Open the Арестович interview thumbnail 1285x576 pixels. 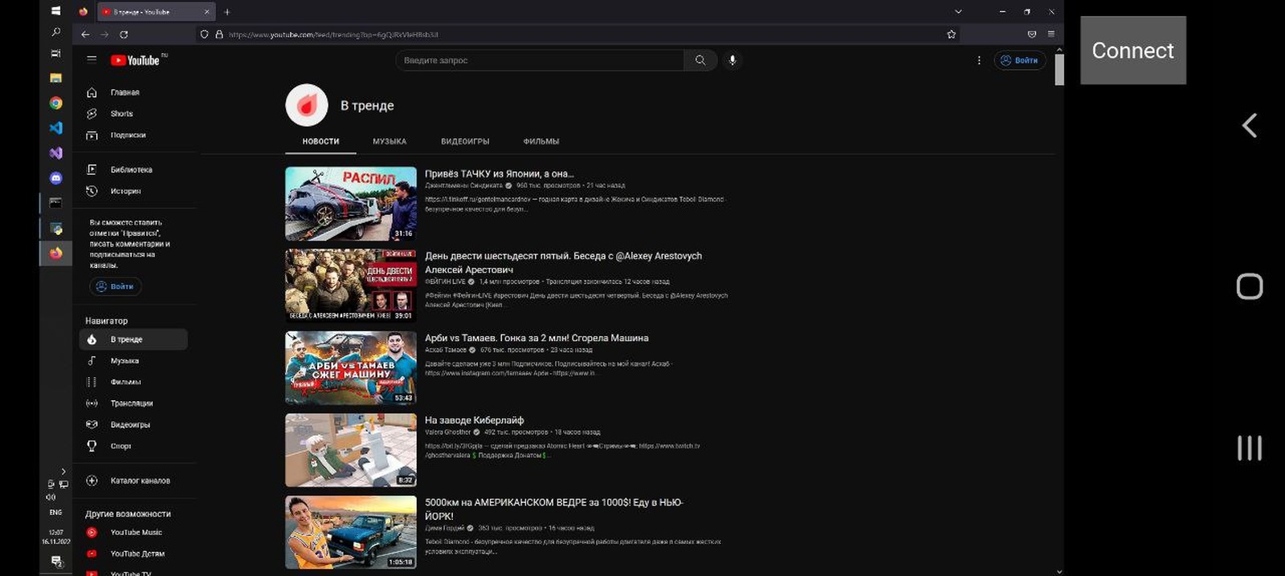351,286
